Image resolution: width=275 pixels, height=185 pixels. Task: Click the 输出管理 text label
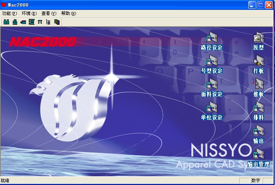(259, 164)
